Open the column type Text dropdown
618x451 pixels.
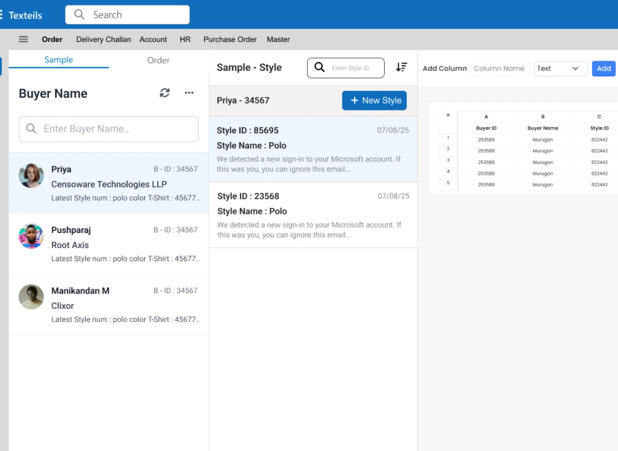(560, 68)
